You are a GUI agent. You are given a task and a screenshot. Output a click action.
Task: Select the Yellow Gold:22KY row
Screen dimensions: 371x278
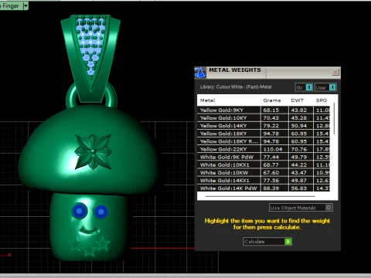[264, 149]
